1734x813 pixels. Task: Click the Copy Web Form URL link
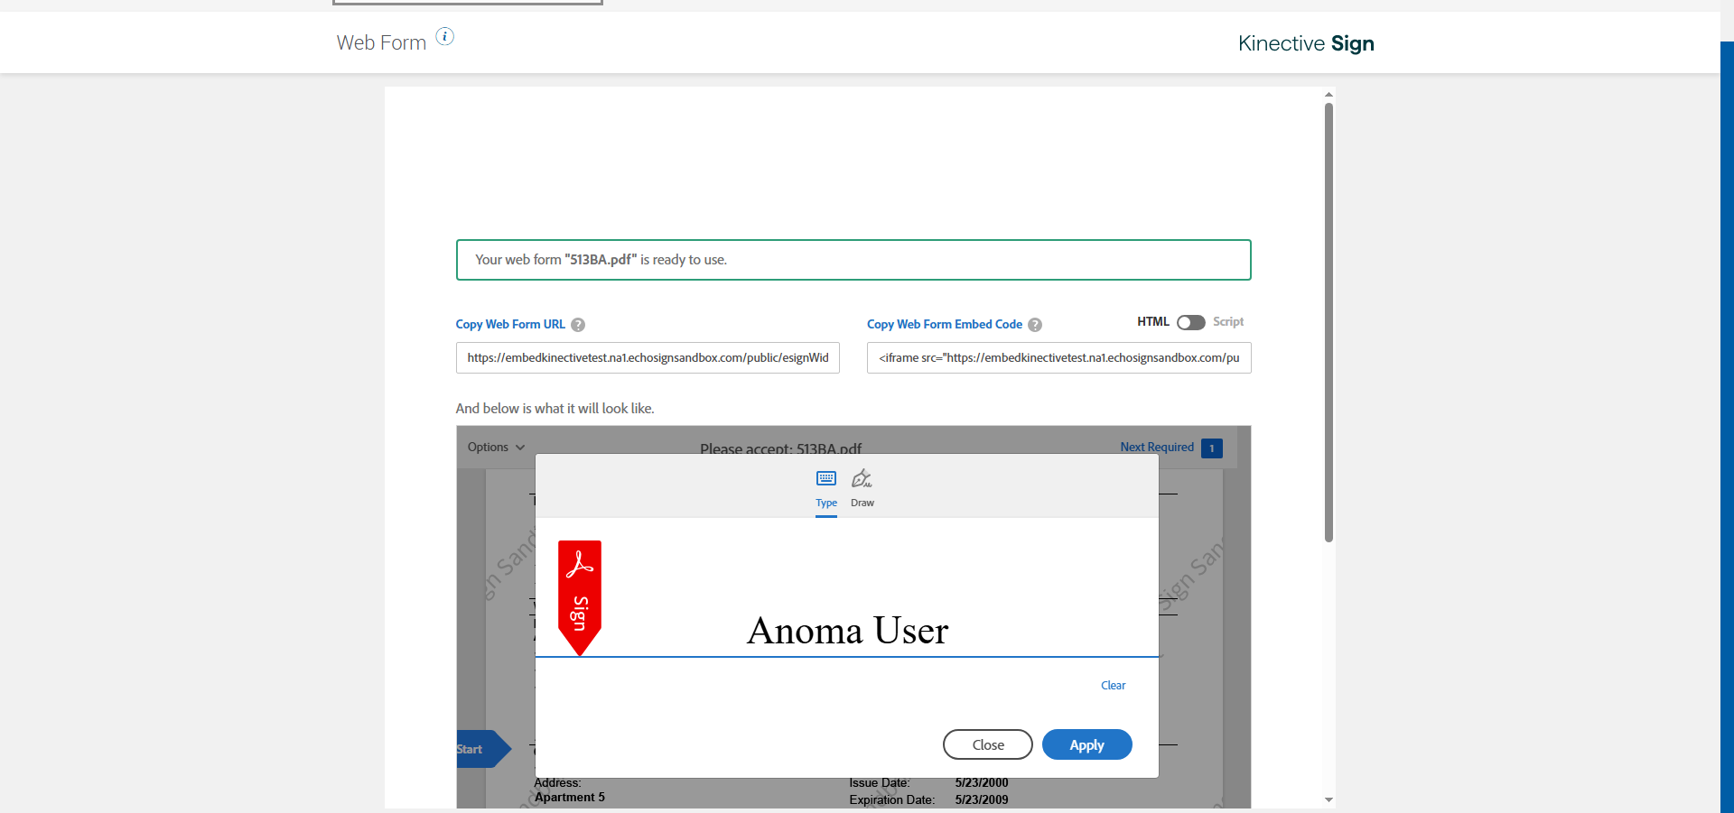click(510, 324)
